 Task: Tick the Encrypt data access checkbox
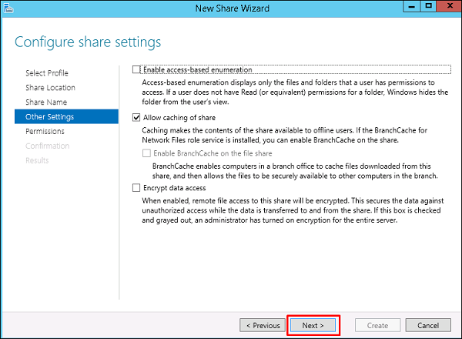click(137, 187)
